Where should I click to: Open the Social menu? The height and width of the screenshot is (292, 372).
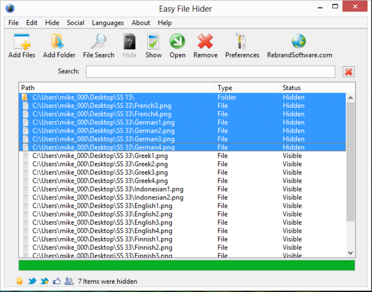coord(75,23)
